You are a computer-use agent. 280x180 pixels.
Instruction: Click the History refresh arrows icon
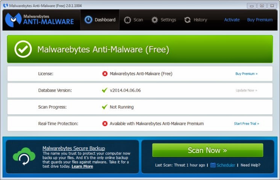(x=187, y=20)
